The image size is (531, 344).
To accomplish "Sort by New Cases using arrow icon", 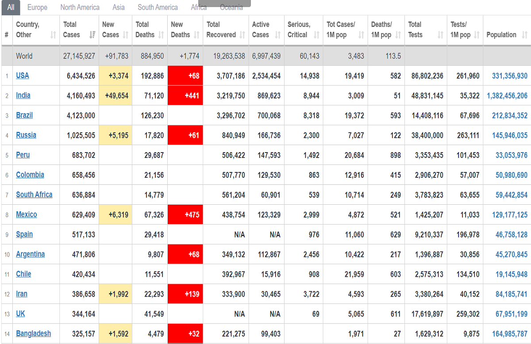I will (126, 35).
